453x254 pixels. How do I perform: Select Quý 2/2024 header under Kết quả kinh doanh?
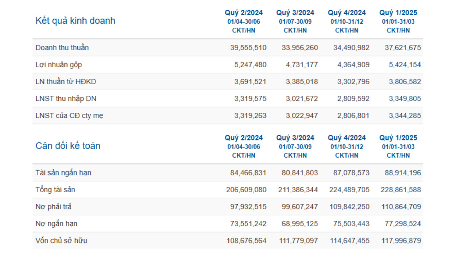click(x=244, y=13)
